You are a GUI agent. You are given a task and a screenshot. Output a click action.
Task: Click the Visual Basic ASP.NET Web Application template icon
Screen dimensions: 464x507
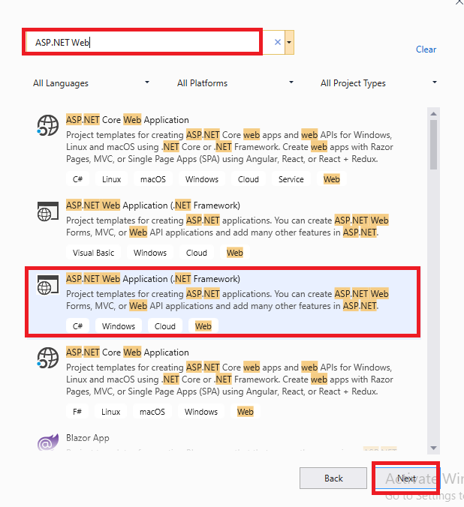(x=48, y=212)
